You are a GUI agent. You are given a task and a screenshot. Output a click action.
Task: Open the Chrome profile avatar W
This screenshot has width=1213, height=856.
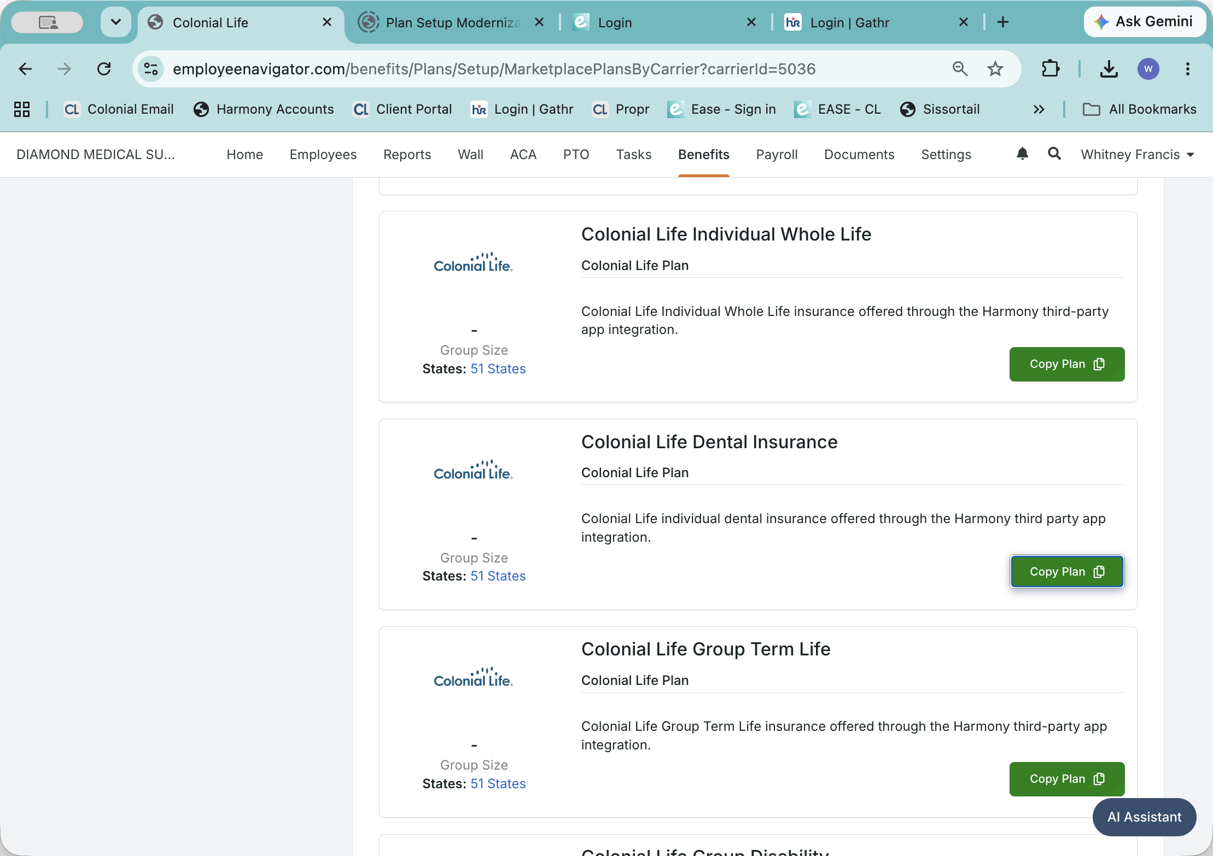pos(1148,69)
